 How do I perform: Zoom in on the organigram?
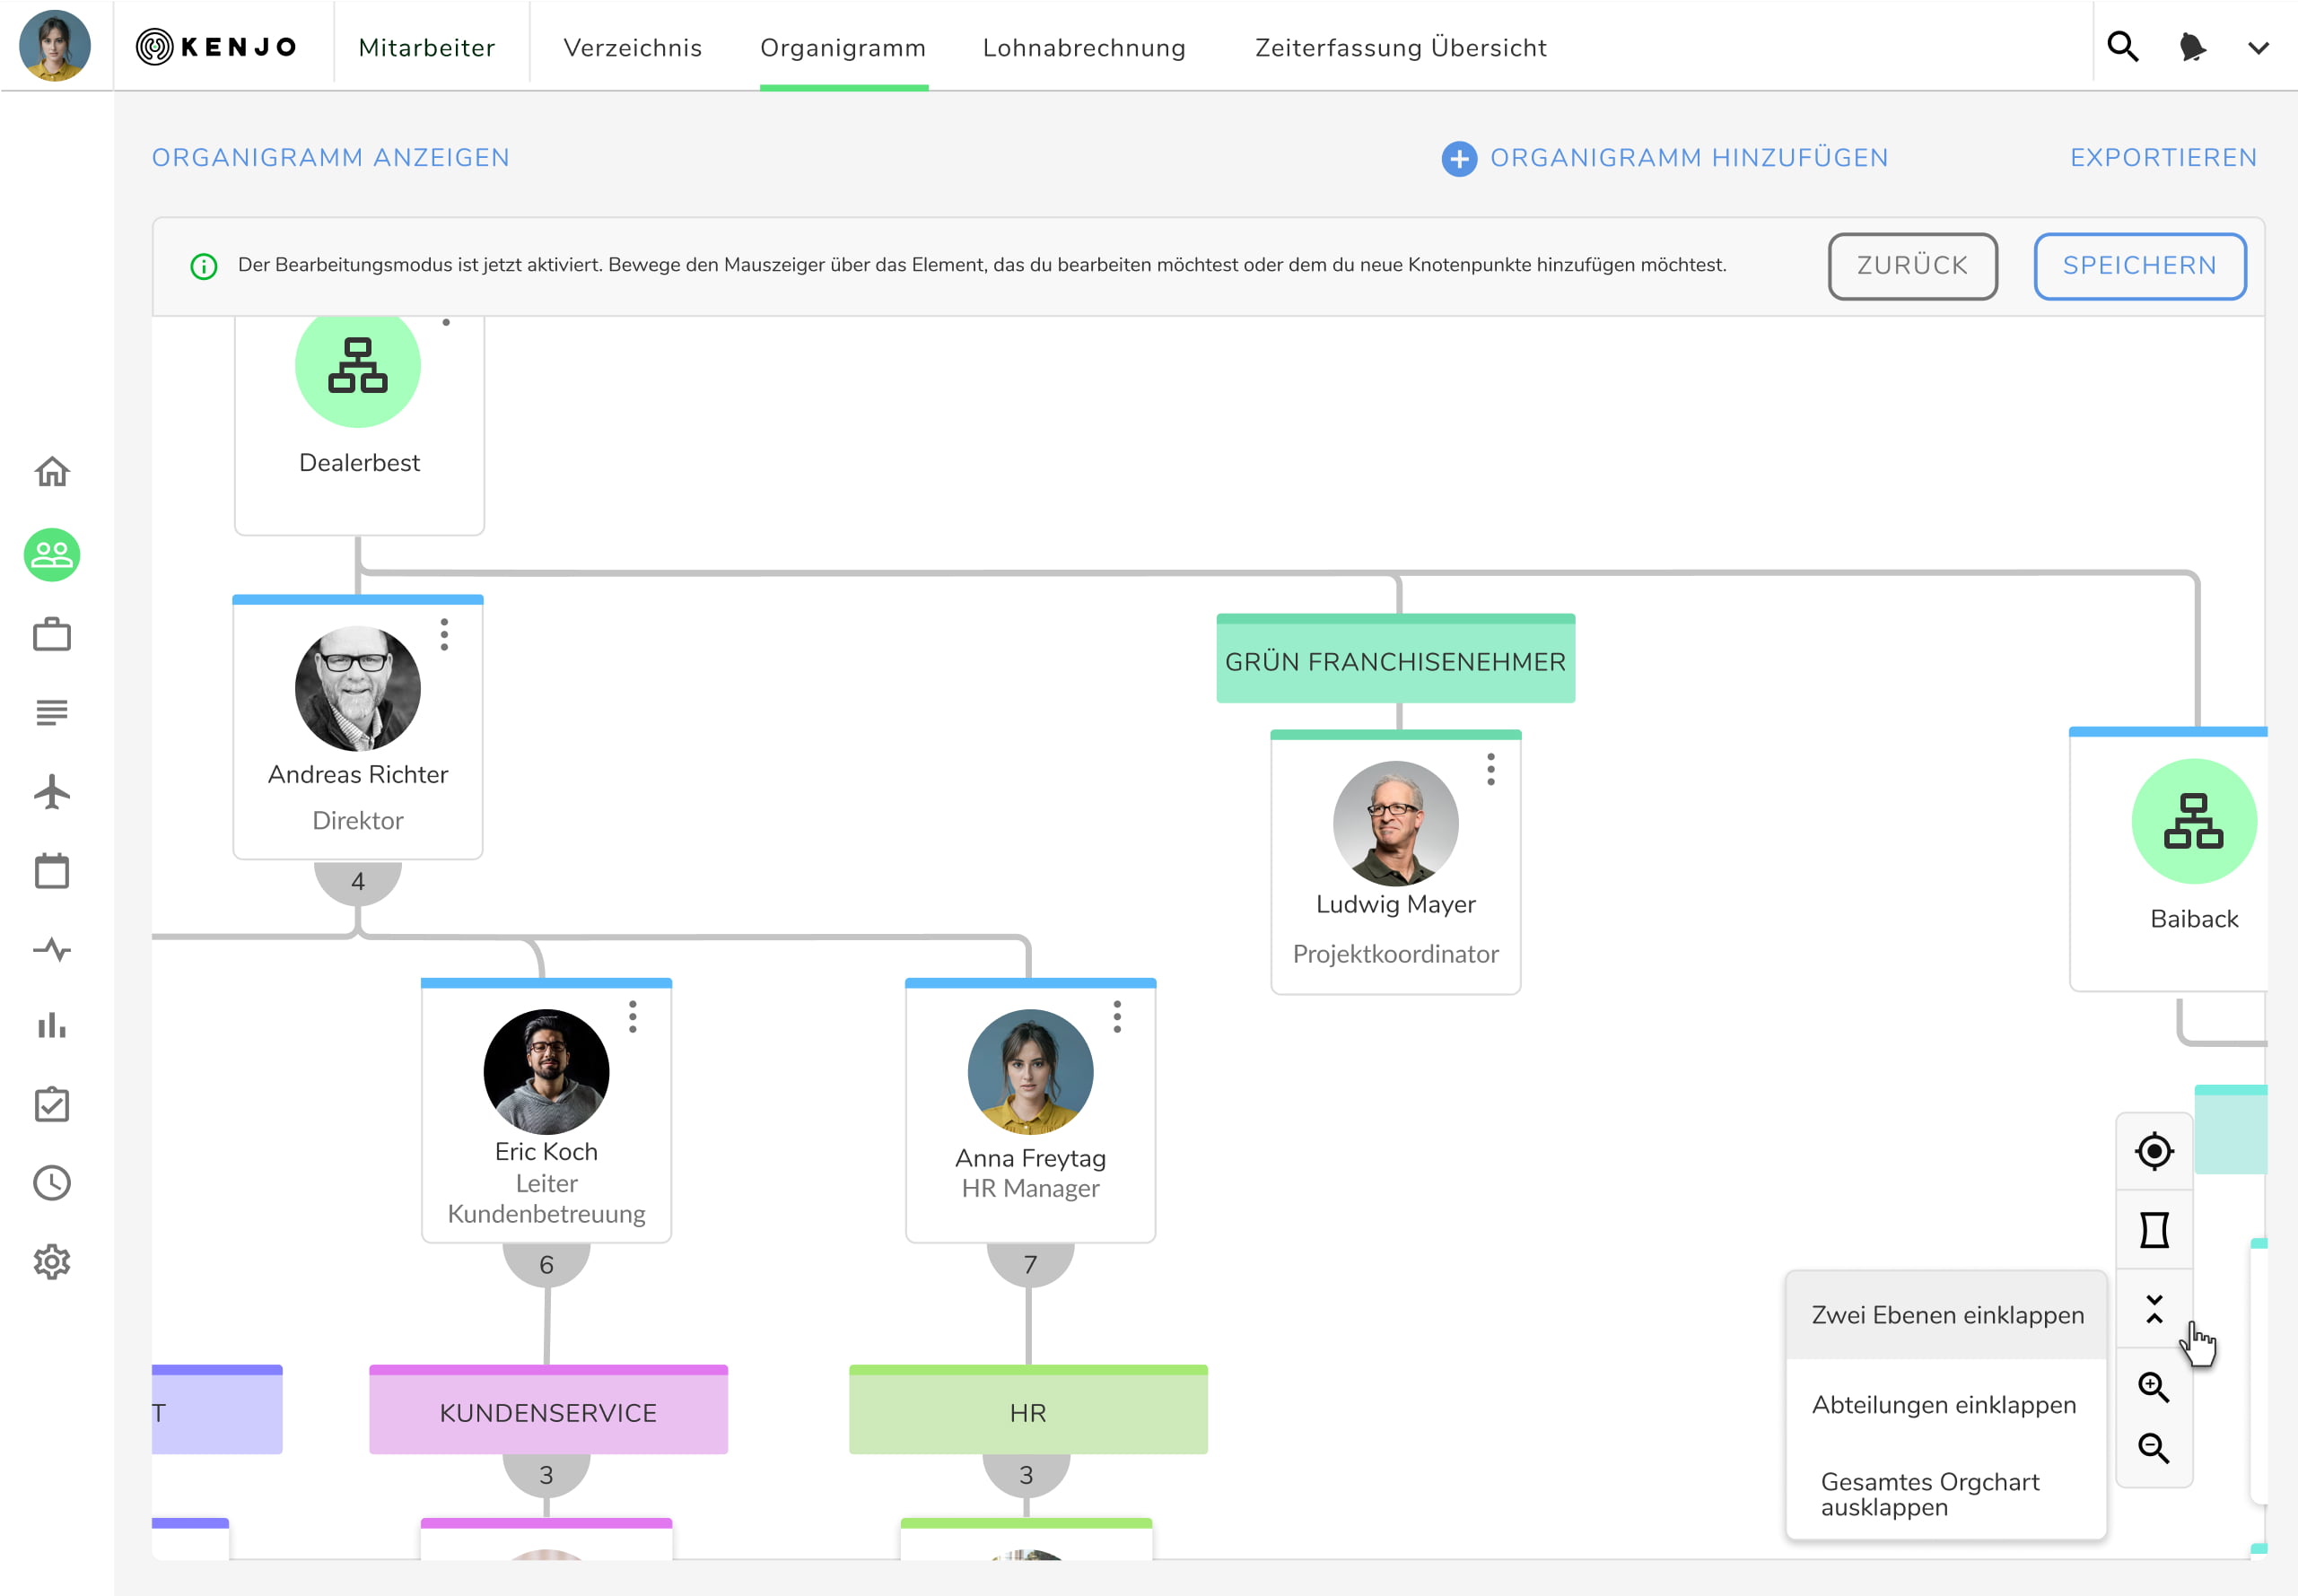point(2154,1387)
